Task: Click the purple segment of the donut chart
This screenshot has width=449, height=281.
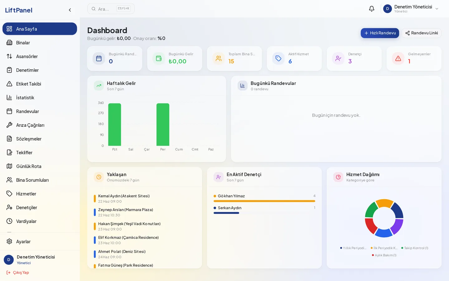Action: click(x=397, y=226)
